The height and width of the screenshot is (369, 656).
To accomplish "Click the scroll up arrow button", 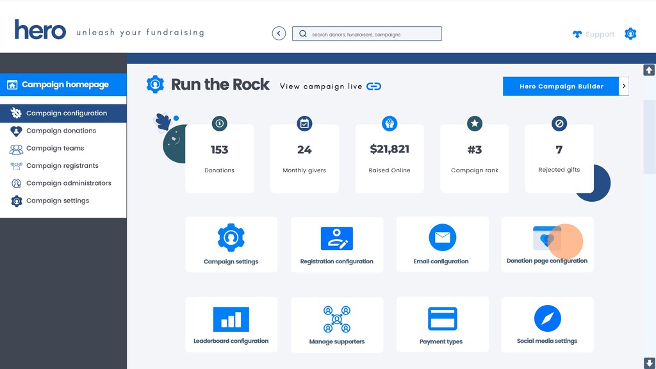I will tap(649, 70).
